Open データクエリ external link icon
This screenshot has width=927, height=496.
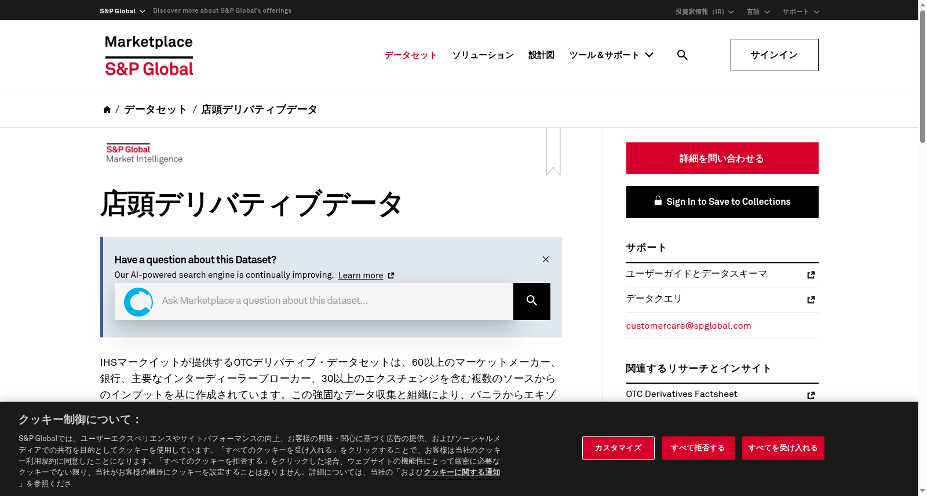[x=811, y=300]
